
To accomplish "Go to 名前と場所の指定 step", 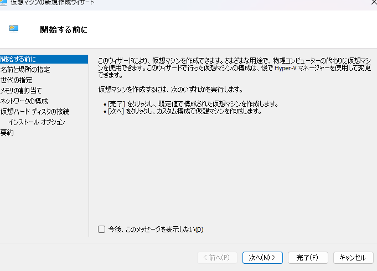I will 25,69.
